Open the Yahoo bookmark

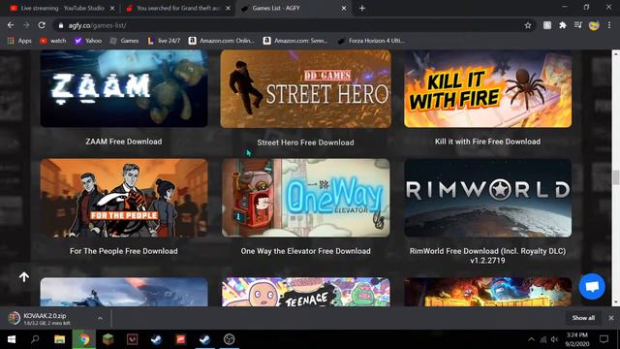click(88, 41)
